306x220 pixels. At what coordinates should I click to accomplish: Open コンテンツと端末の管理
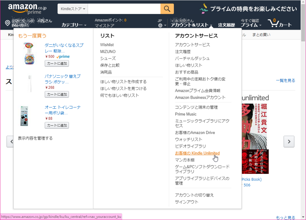click(196, 107)
